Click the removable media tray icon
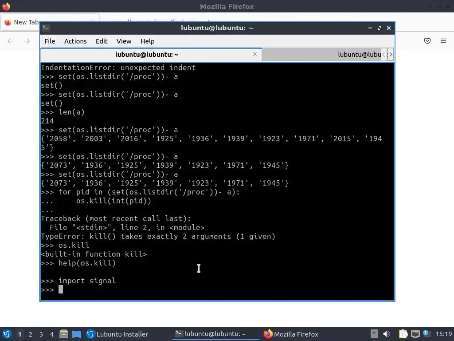This screenshot has width=454, height=341. (x=374, y=334)
